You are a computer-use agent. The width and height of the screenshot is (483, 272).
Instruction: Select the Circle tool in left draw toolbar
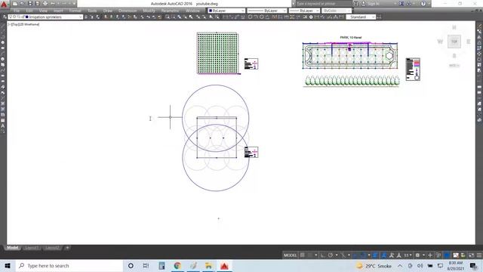pos(3,59)
